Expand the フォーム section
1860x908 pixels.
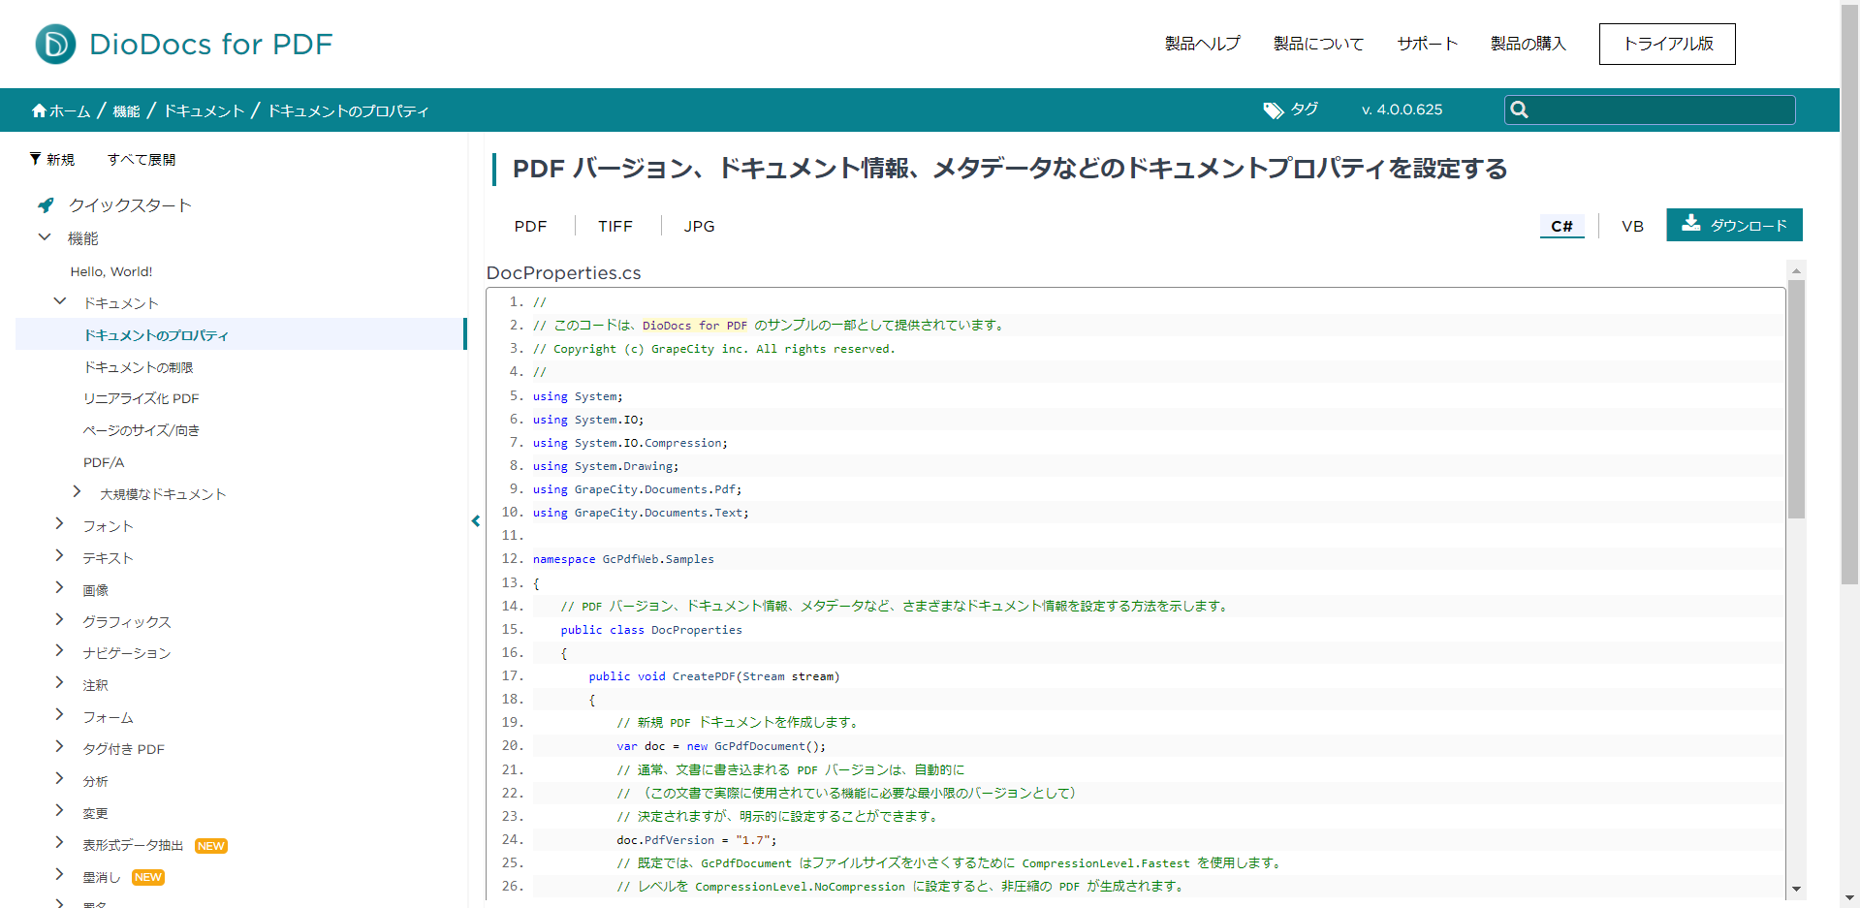point(59,714)
